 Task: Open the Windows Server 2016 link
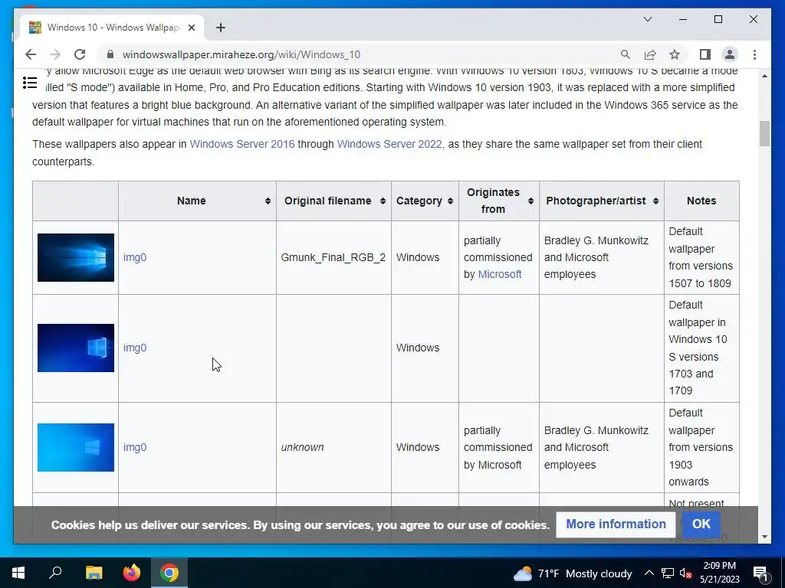tap(241, 144)
